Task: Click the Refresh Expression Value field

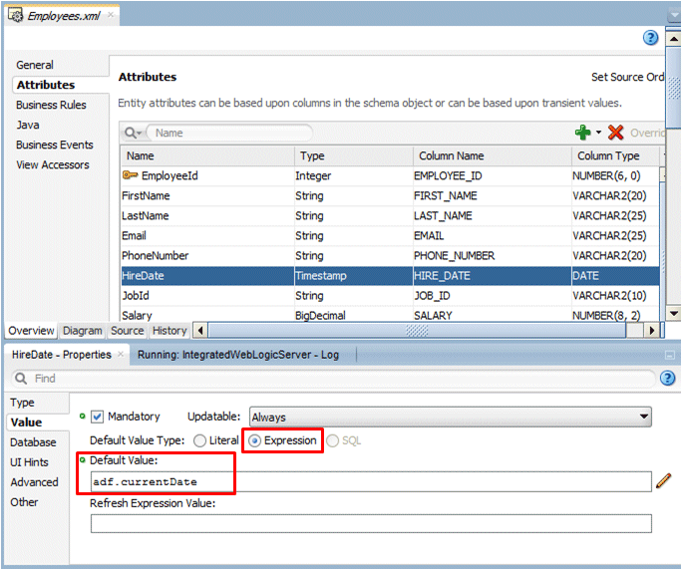Action: pos(371,523)
